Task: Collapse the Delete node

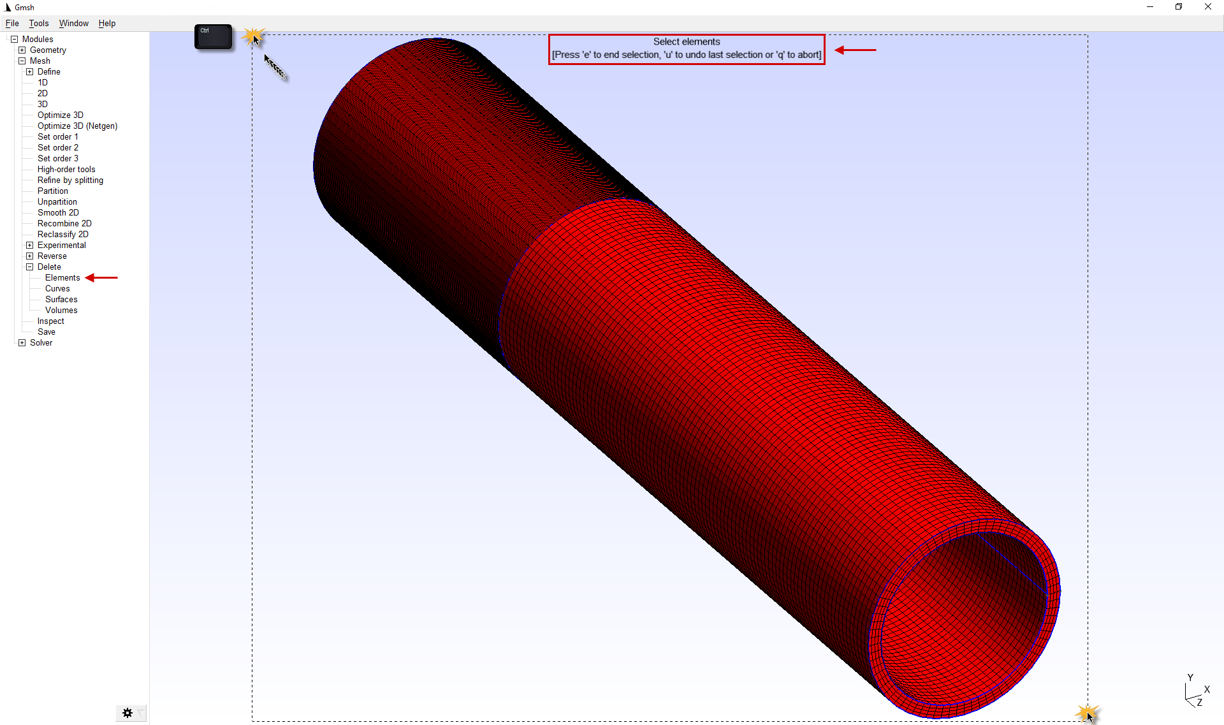Action: pyautogui.click(x=29, y=267)
